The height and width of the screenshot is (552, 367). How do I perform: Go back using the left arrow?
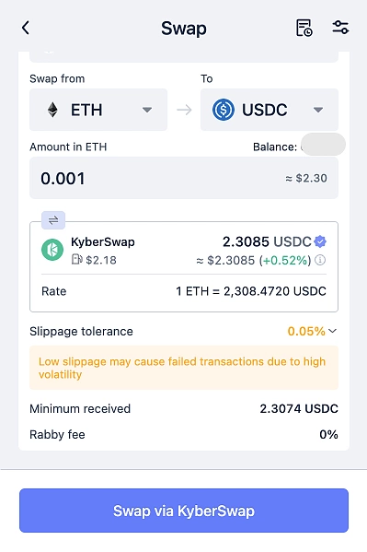(x=26, y=28)
